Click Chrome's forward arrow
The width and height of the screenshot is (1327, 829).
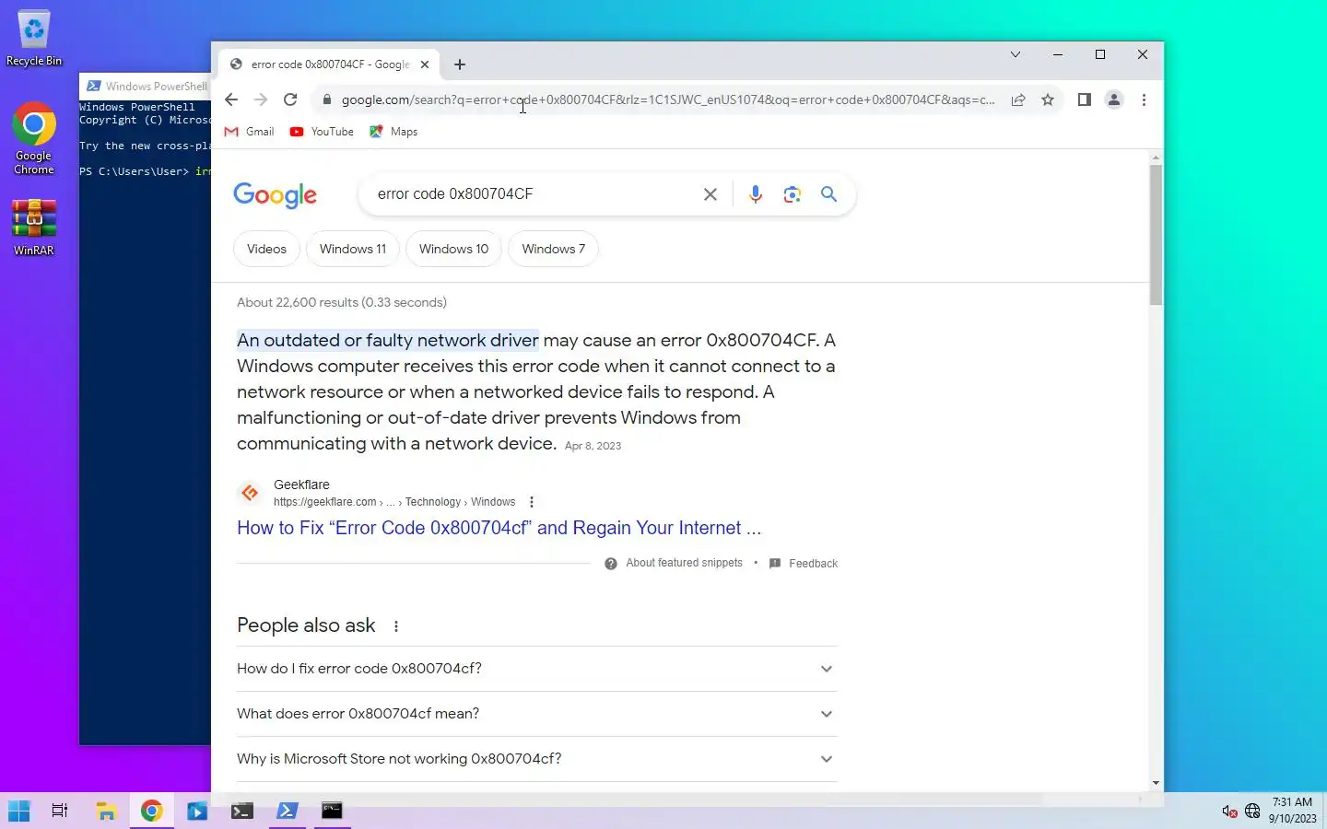pos(261,99)
